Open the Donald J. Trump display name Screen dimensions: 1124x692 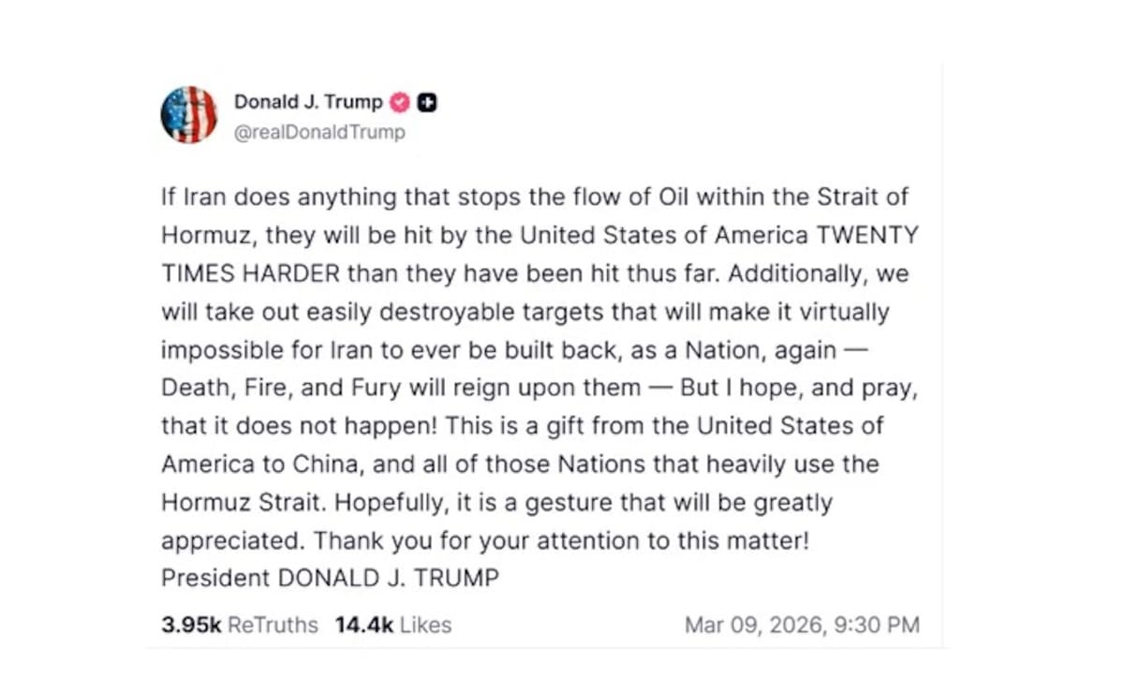tap(308, 102)
